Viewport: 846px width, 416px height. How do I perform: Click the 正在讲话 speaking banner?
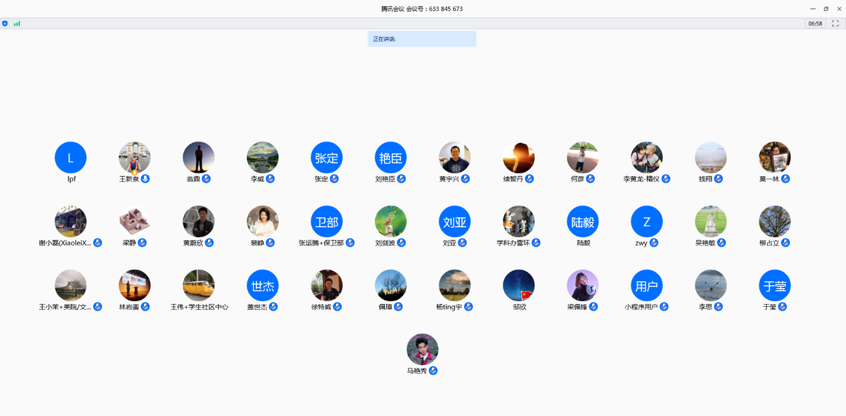(x=422, y=39)
